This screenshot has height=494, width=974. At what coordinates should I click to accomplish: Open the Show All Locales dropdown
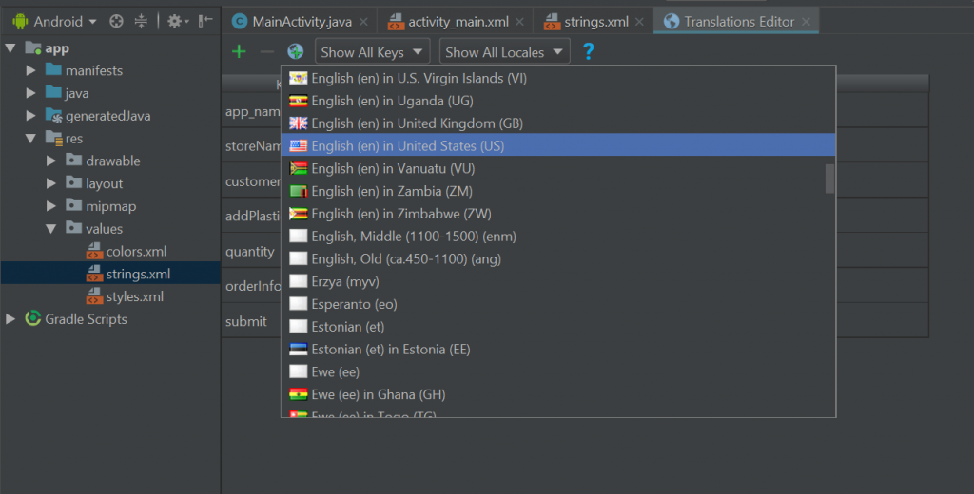(504, 51)
